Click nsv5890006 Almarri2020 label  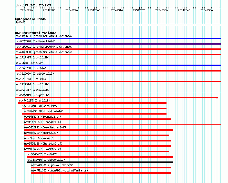coord(43,149)
